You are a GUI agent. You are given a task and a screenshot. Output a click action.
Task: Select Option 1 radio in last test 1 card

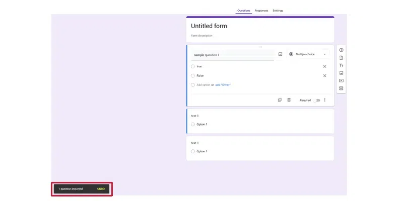193,151
